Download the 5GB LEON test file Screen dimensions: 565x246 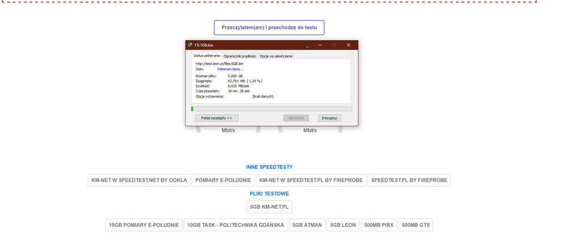coord(343,225)
